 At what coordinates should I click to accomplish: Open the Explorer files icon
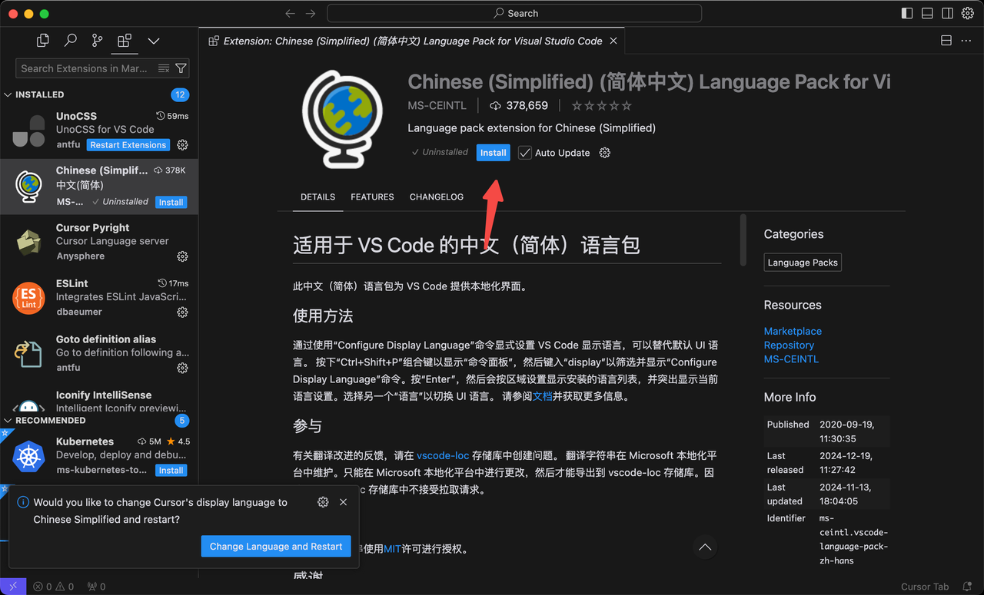[43, 41]
